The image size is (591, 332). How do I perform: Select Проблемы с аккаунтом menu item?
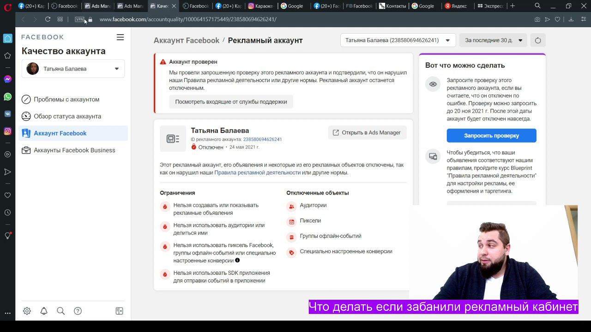point(73,99)
